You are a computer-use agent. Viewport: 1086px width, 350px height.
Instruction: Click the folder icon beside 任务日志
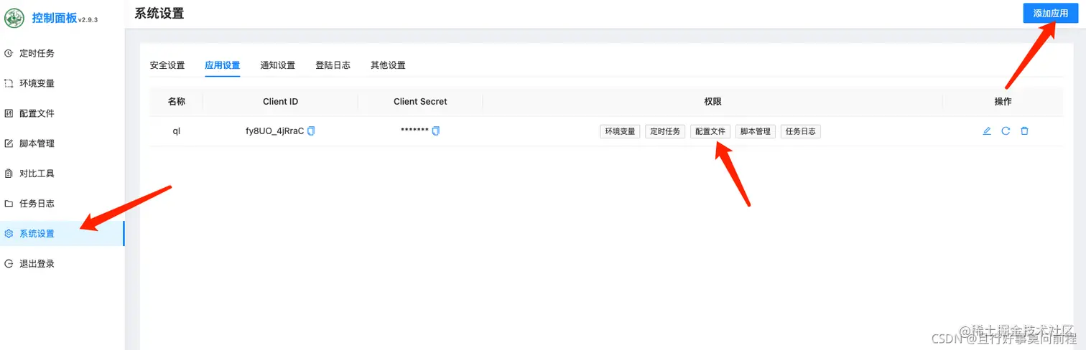[x=9, y=204]
